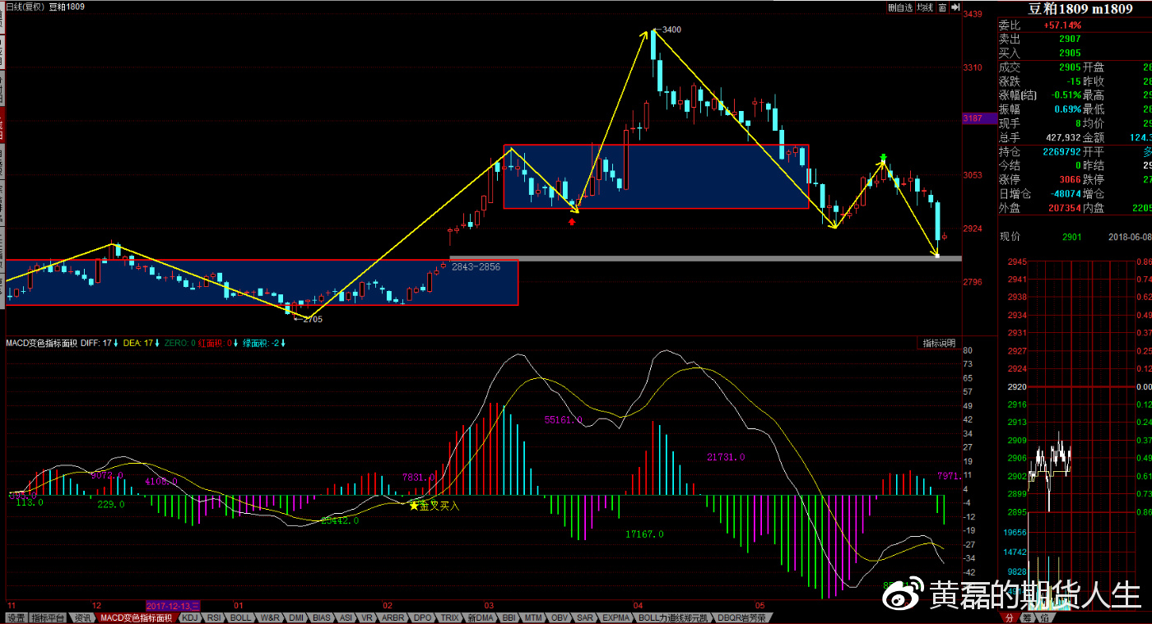Open the 设置 settings tab
The height and width of the screenshot is (624, 1152).
click(x=16, y=617)
